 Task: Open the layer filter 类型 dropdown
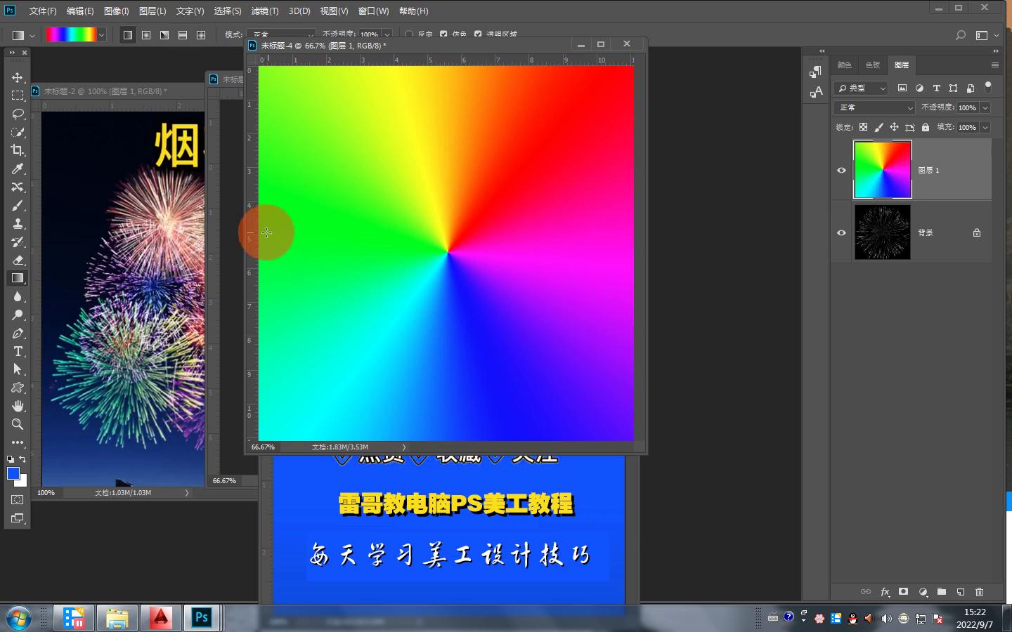[x=862, y=88]
